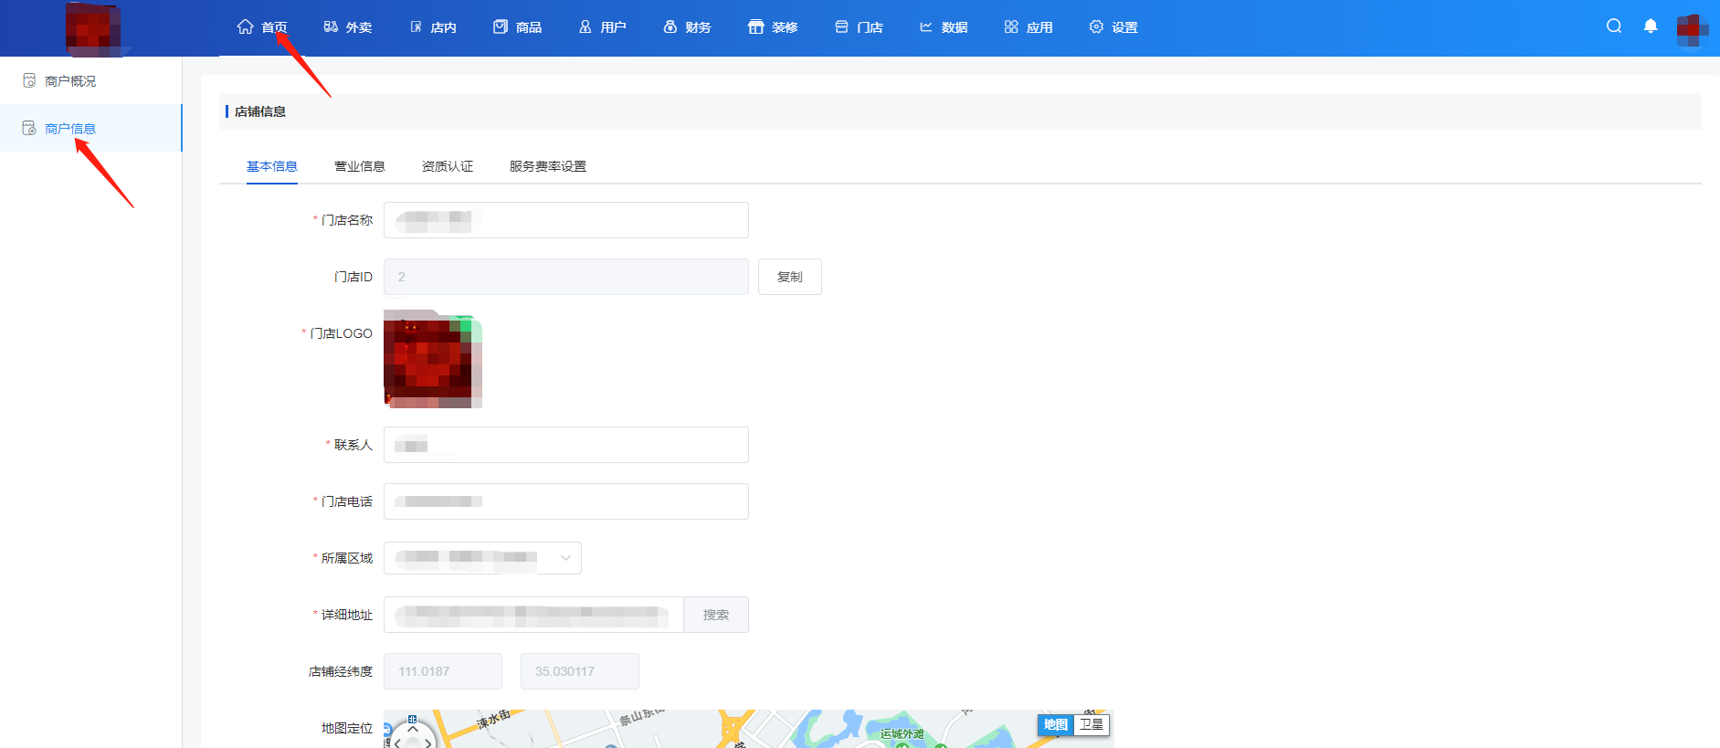
Task: Select 商户信息 in the sidebar
Action: click(90, 128)
